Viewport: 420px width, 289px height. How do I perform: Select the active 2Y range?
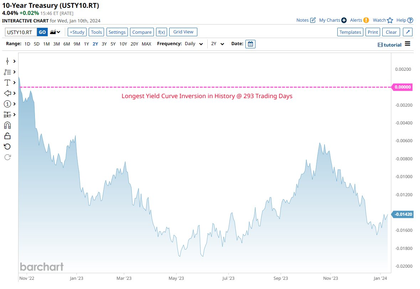point(95,44)
